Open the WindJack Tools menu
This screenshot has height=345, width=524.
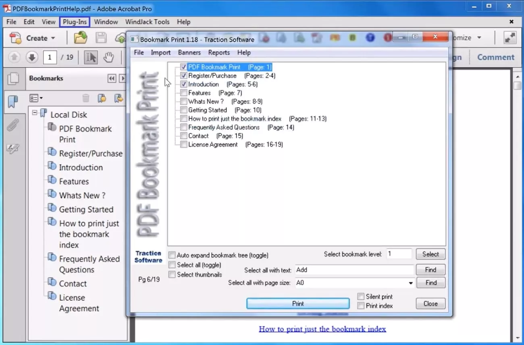point(147,22)
